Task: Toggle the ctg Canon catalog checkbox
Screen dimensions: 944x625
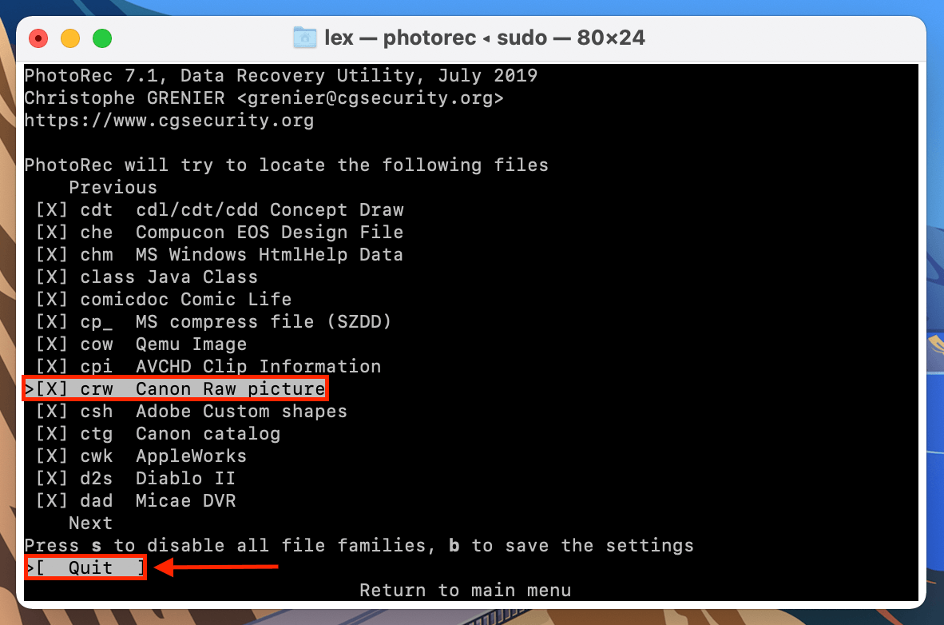Action: point(52,433)
